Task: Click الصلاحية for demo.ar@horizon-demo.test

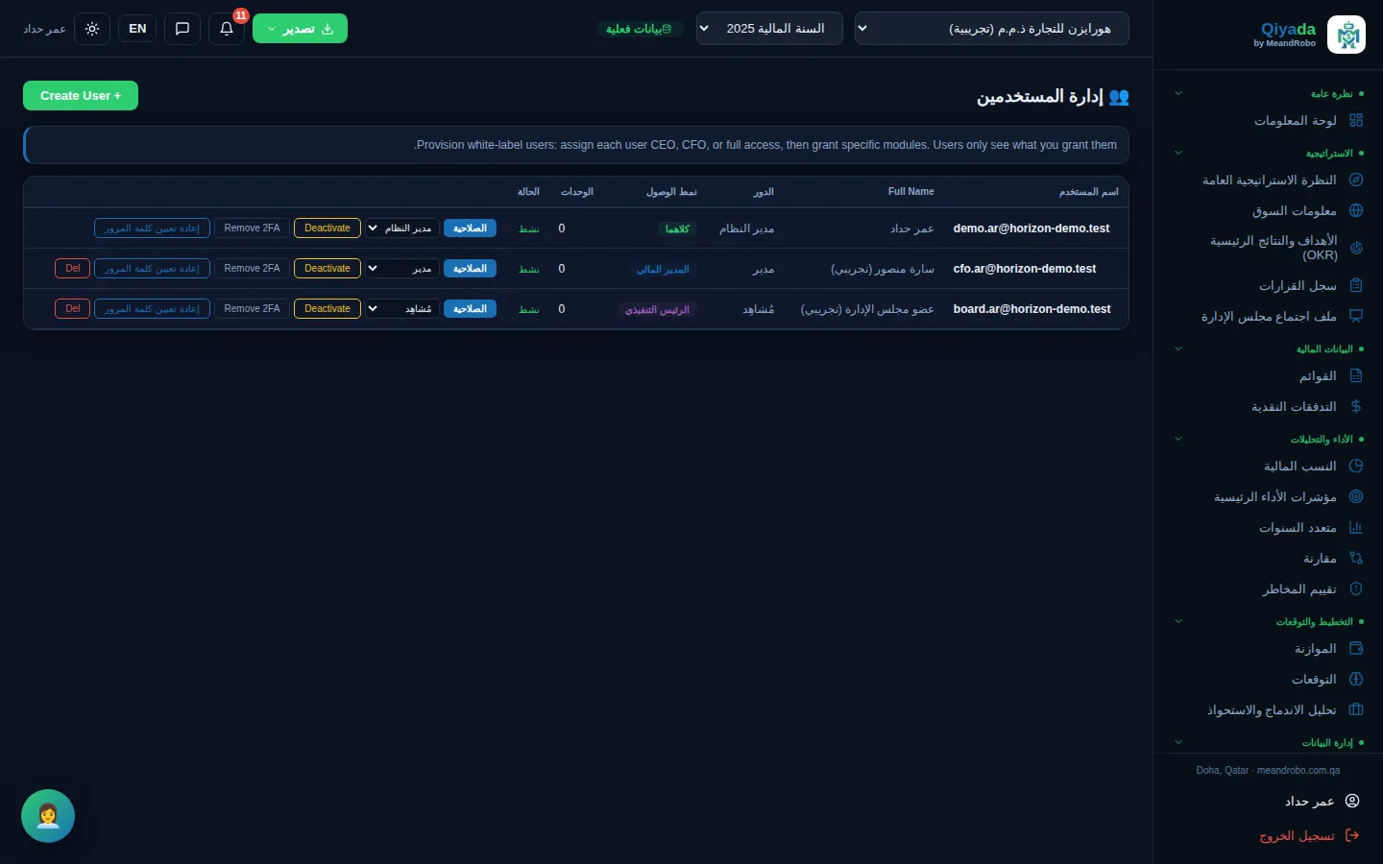Action: point(470,228)
